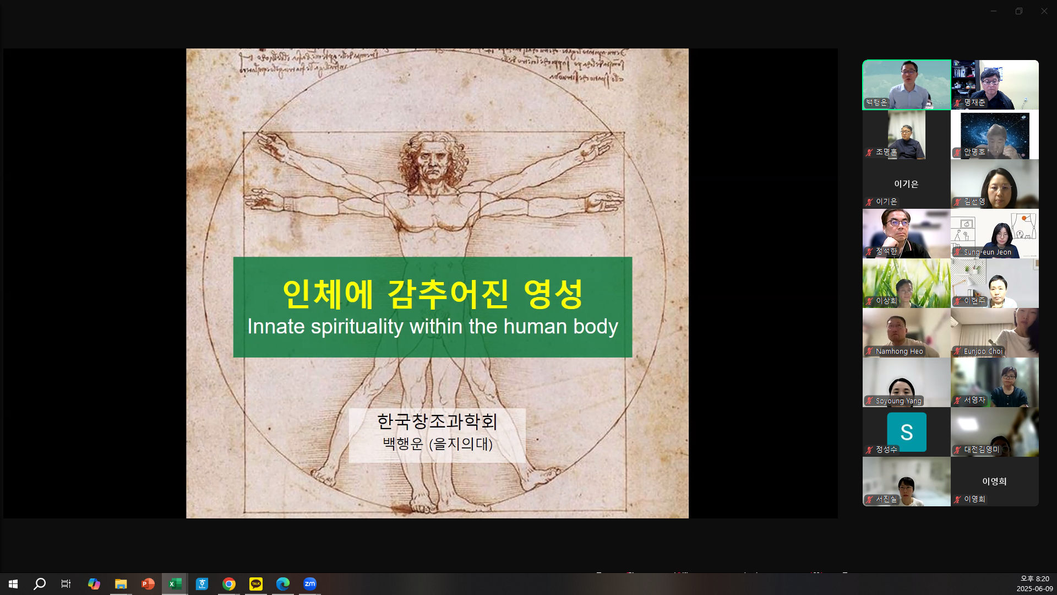The height and width of the screenshot is (595, 1057).
Task: Restore down the Zoom window
Action: pos(1018,11)
